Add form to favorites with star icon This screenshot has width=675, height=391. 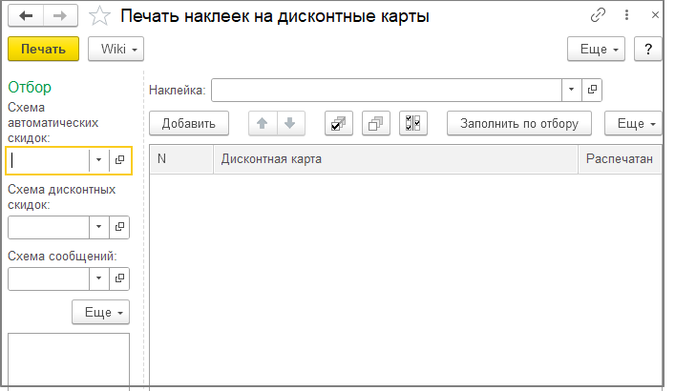click(x=98, y=15)
